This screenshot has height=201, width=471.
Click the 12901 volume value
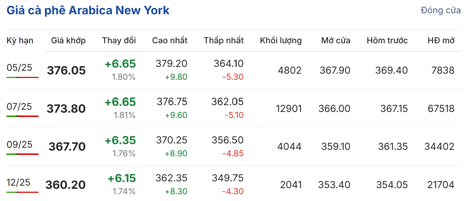(x=289, y=109)
